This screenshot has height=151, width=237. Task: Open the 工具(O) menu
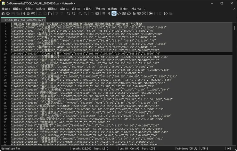88,9
